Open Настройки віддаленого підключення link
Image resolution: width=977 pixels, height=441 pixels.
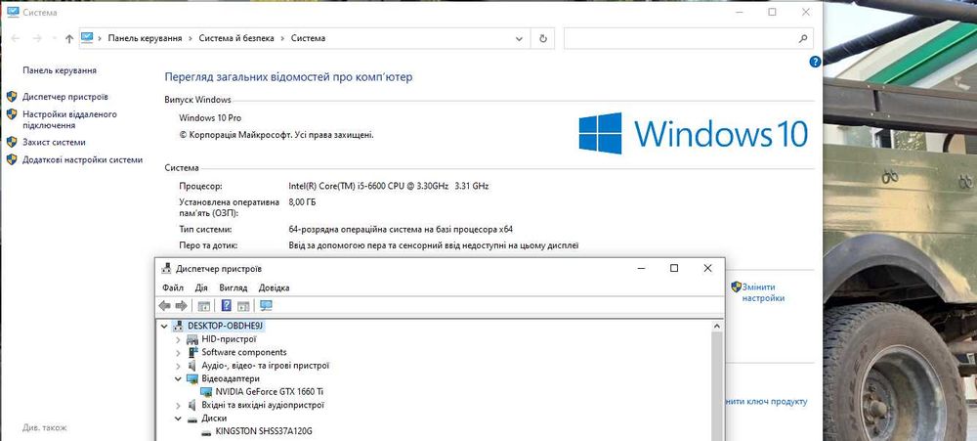coord(69,119)
